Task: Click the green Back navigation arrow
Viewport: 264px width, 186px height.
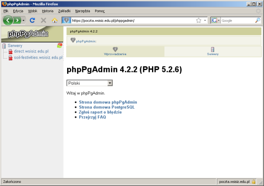Action: [8, 20]
